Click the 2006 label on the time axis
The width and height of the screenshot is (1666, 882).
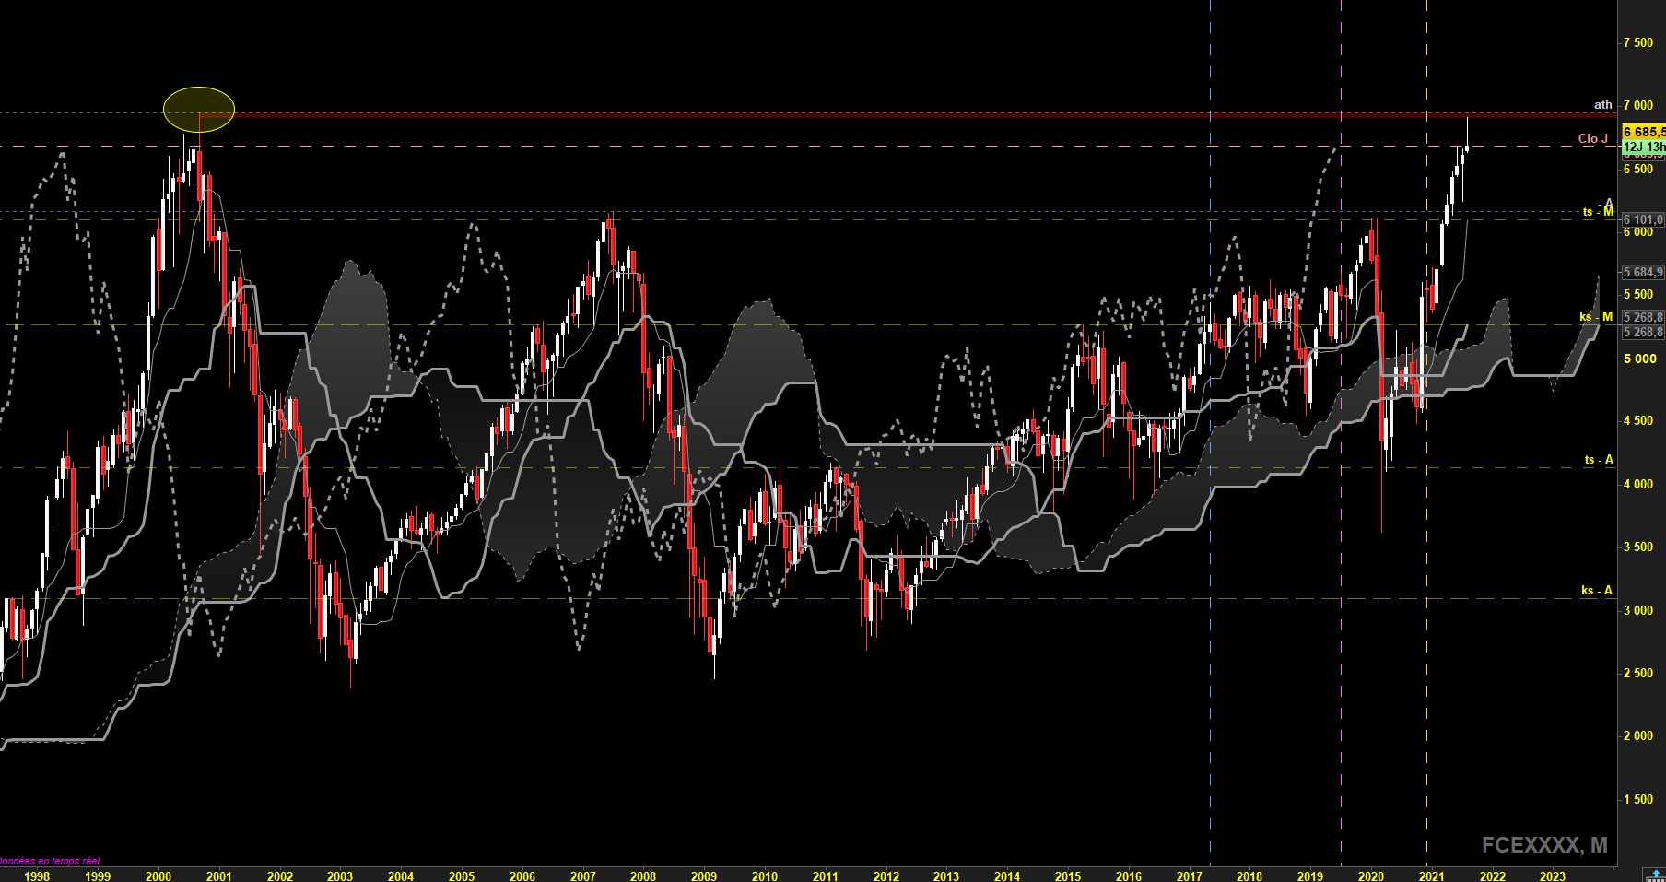pyautogui.click(x=522, y=876)
